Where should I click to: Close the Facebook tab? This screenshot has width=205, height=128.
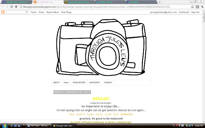pyautogui.click(x=155, y=2)
